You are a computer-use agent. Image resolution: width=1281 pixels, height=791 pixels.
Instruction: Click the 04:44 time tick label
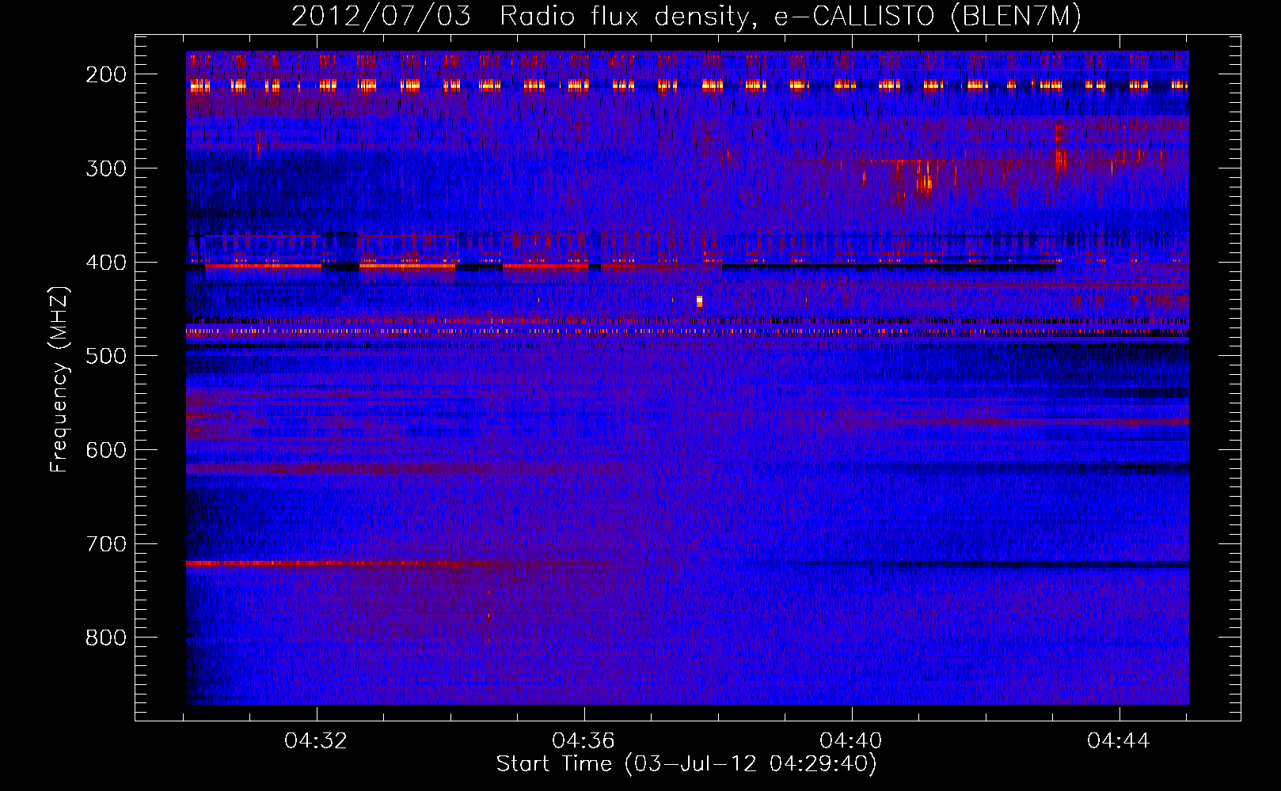point(1119,741)
